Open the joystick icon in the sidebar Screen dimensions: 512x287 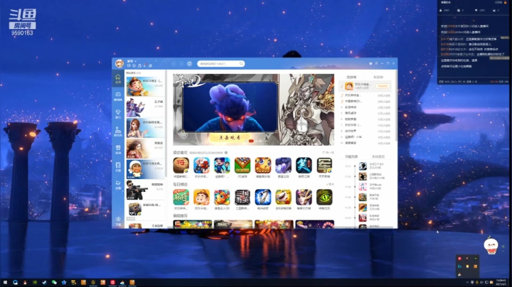pos(118,131)
